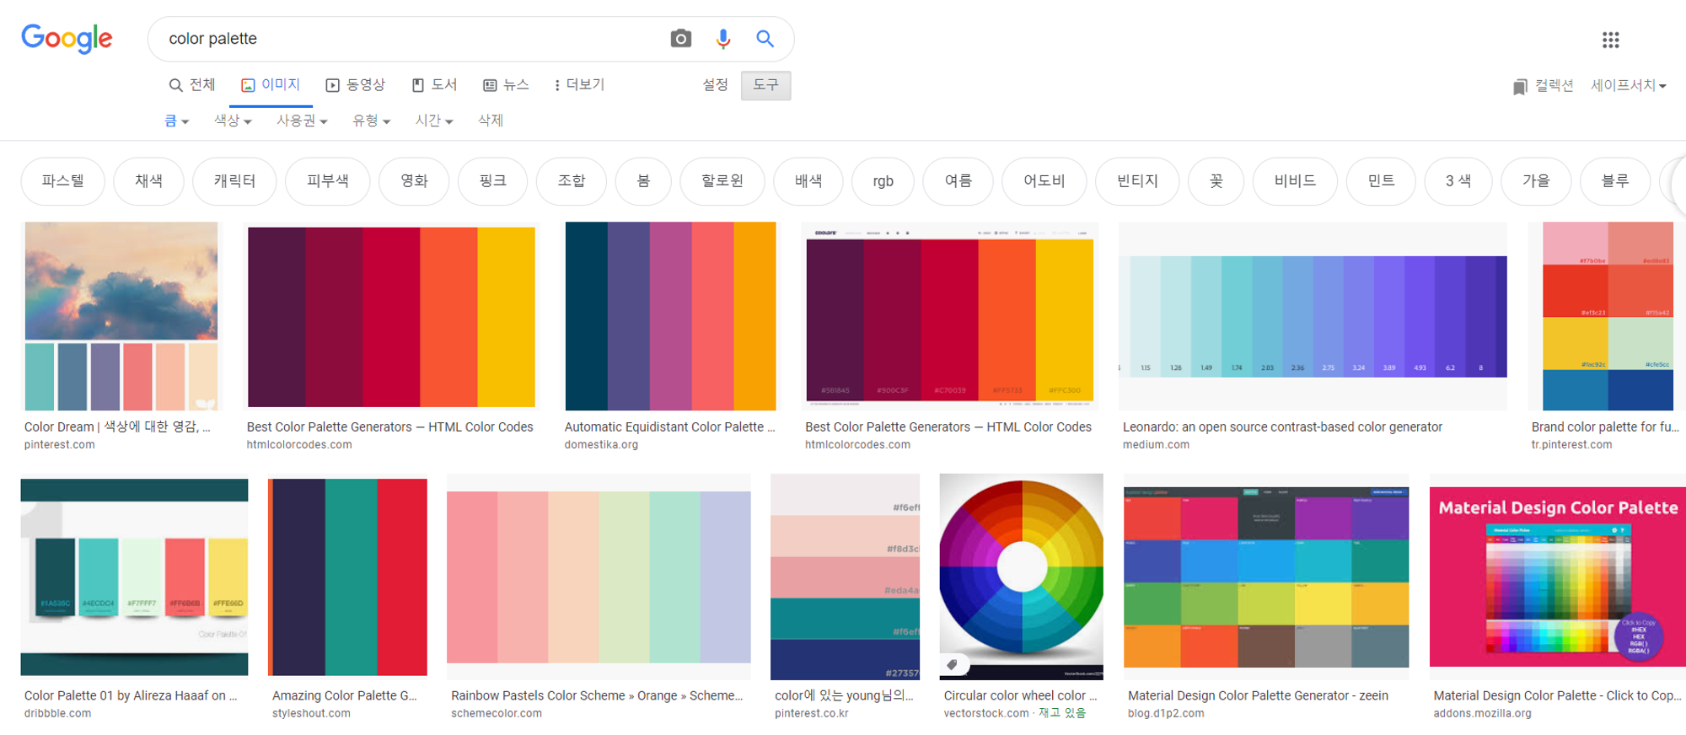Open the circular color wheel image
The image size is (1686, 735).
[x=1021, y=577]
